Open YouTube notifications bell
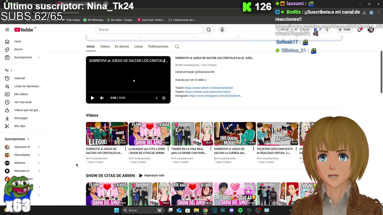Image resolution: width=383 pixels, height=215 pixels. point(359,30)
